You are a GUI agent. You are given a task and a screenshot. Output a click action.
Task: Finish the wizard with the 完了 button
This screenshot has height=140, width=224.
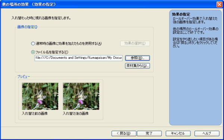click(149, 133)
